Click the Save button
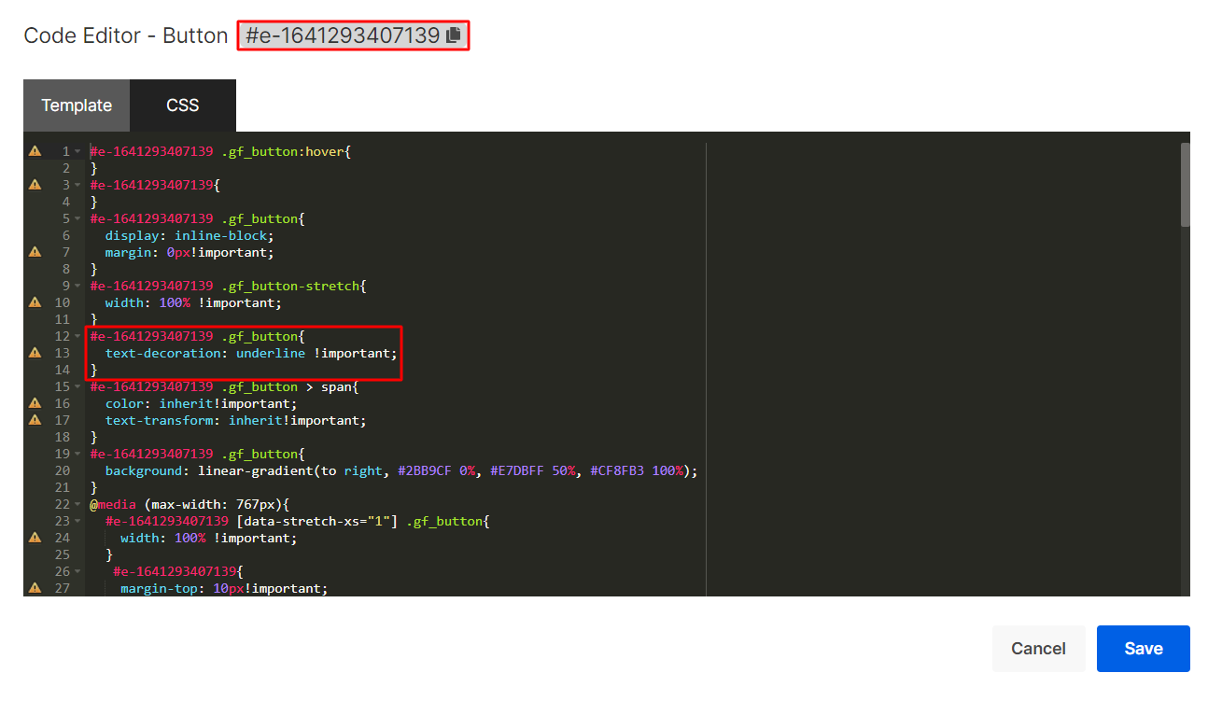 tap(1143, 648)
